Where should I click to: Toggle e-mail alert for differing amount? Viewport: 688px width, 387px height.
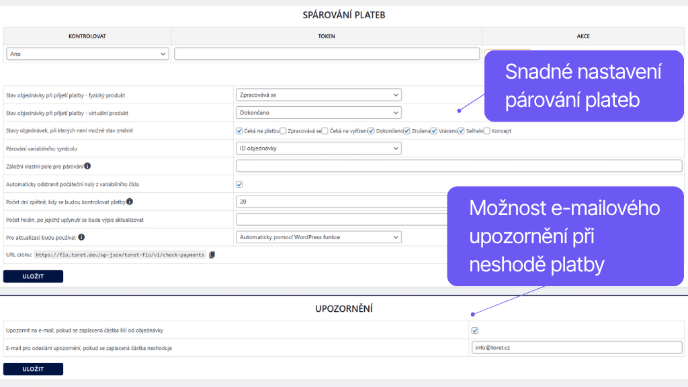475,331
